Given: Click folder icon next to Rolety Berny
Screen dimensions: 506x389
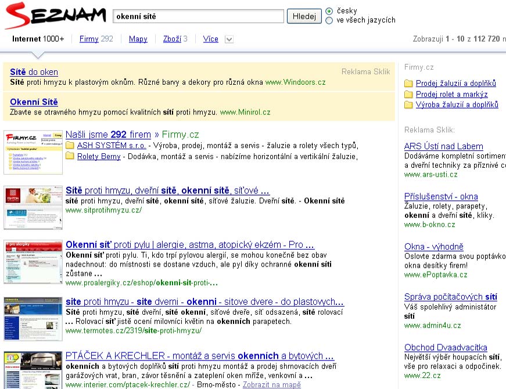Looking at the screenshot, I should pyautogui.click(x=70, y=156).
